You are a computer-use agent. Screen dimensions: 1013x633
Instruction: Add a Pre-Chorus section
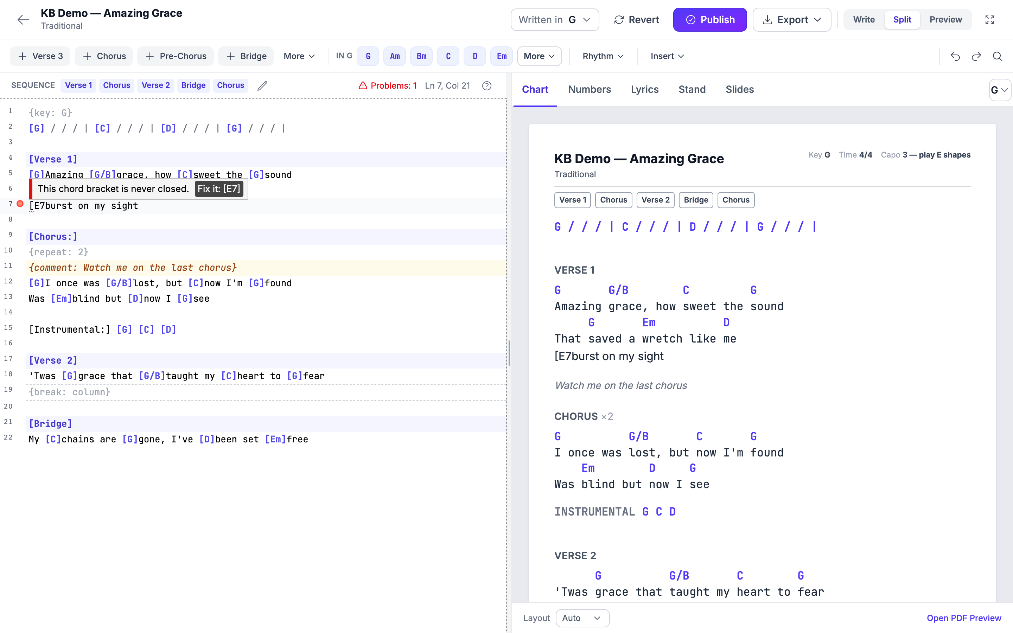pyautogui.click(x=176, y=56)
